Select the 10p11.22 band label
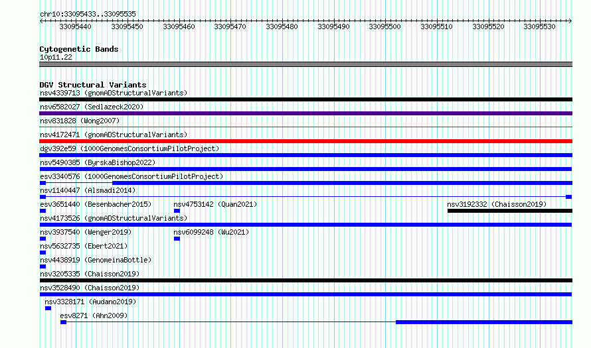The height and width of the screenshot is (348, 591). pyautogui.click(x=56, y=57)
